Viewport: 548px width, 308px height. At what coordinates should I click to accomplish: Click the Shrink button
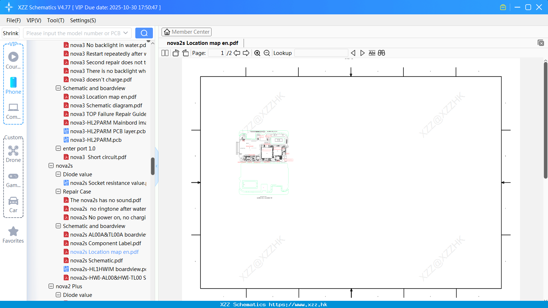click(x=11, y=33)
